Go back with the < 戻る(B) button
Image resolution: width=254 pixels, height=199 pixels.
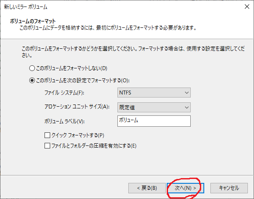(x=147, y=188)
